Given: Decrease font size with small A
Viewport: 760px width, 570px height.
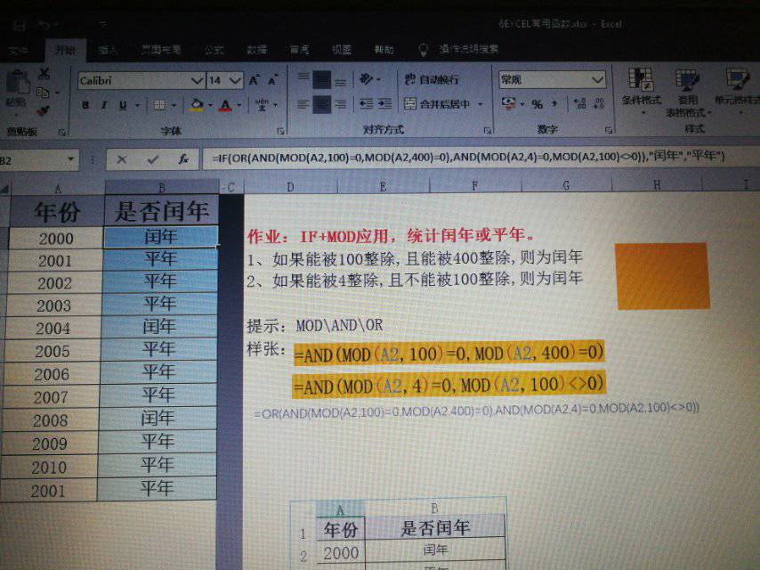Looking at the screenshot, I should pyautogui.click(x=272, y=80).
